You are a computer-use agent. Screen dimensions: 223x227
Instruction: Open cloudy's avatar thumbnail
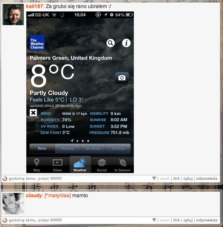[x=13, y=203]
